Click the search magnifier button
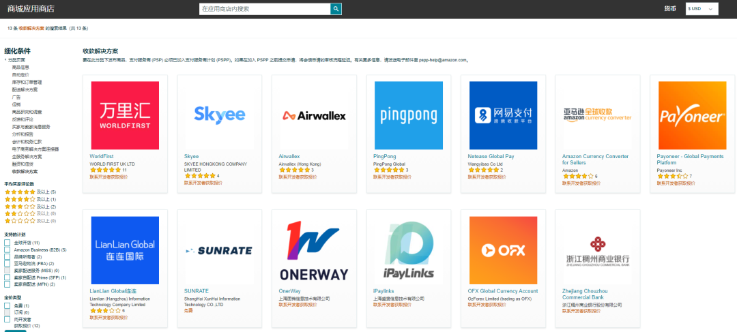Image resolution: width=737 pixels, height=332 pixels. (336, 9)
